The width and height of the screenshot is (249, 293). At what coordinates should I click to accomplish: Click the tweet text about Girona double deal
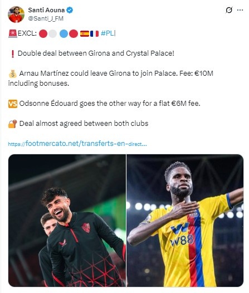(x=96, y=53)
